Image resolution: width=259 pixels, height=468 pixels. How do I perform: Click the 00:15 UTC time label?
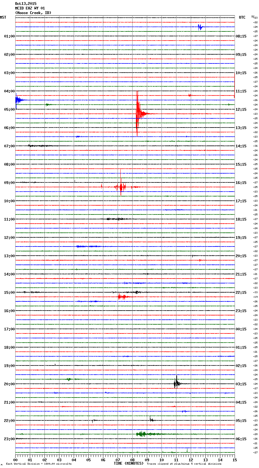[x=241, y=329]
